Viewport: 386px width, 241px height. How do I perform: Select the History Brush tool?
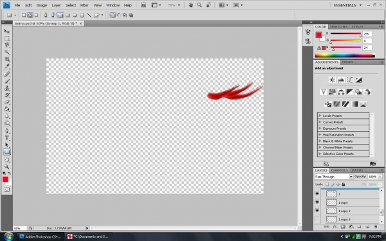[x=6, y=95]
